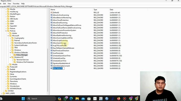Viewport: 181px width, 101px height.
Task: Select the SignatureUpdateInterval value
Action: pyautogui.click(x=61, y=63)
